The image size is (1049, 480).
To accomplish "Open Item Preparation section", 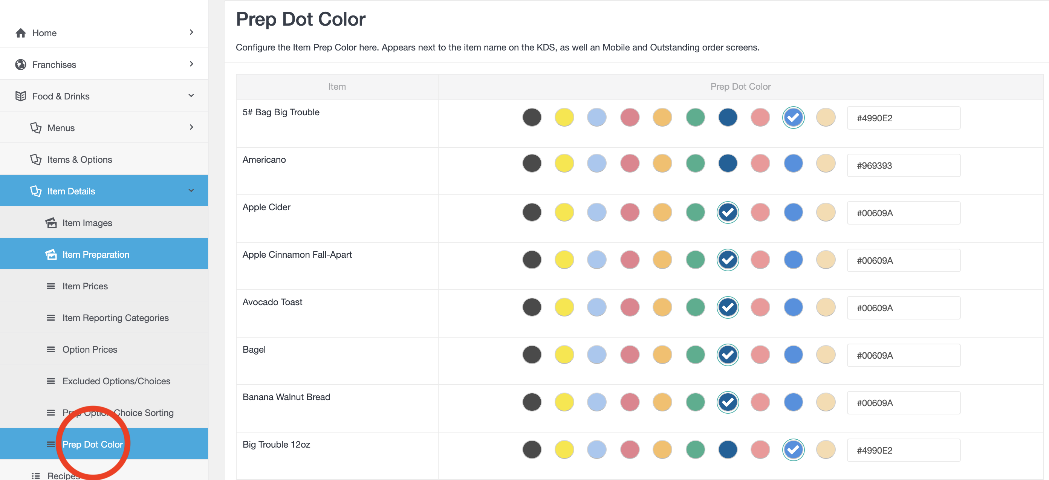I will tap(96, 254).
